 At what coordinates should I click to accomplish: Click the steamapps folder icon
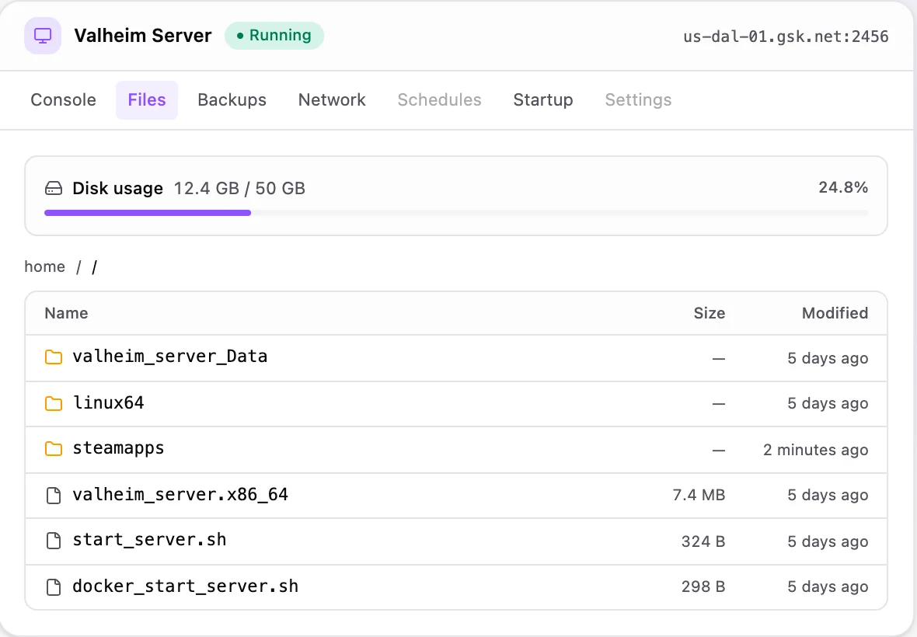click(x=53, y=449)
